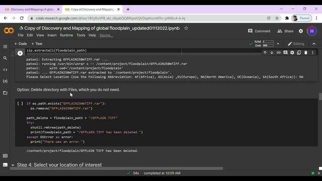Open the table of contents sidebar
The width and height of the screenshot is (322, 181).
click(5, 47)
